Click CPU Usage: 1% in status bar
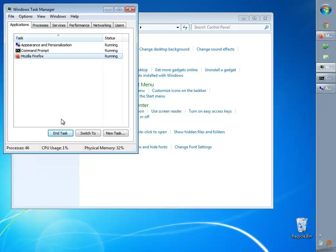The height and width of the screenshot is (252, 336). 55,148
